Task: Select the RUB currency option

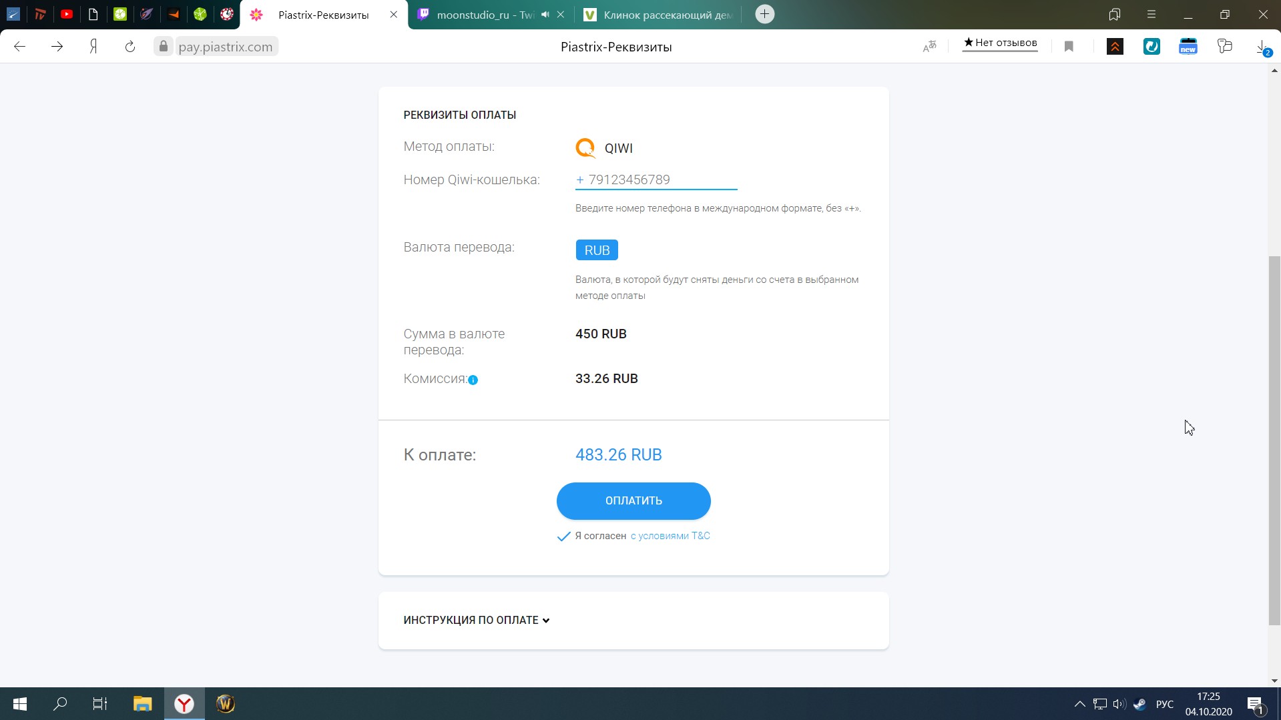Action: 597,250
